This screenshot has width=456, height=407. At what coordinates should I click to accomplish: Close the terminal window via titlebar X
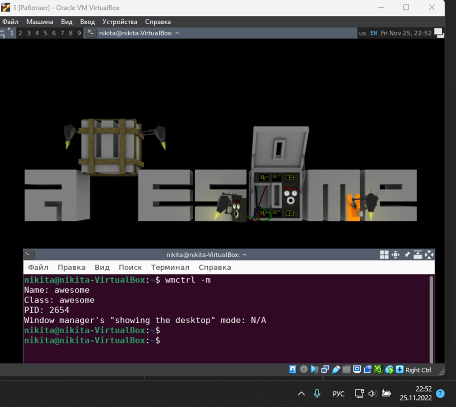tap(429, 255)
